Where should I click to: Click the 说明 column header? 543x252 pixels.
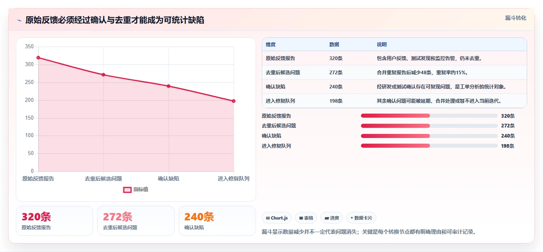pos(382,45)
